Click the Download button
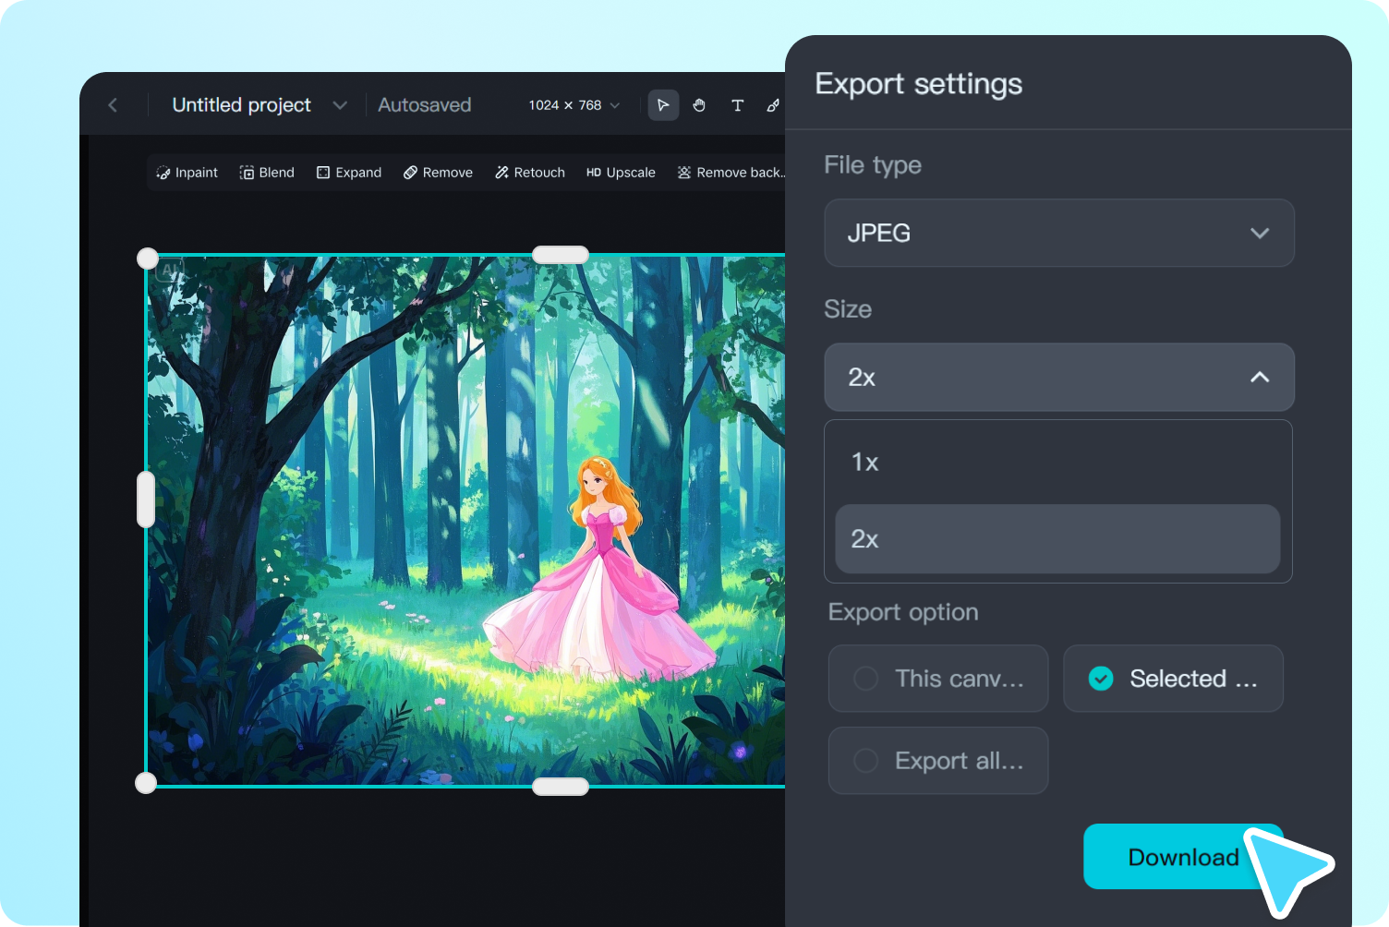Image resolution: width=1389 pixels, height=927 pixels. (x=1183, y=857)
